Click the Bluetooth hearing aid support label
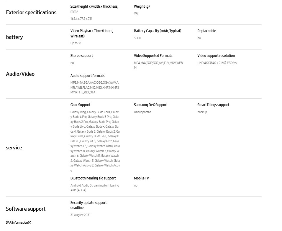This screenshot has height=231, width=282. click(93, 178)
